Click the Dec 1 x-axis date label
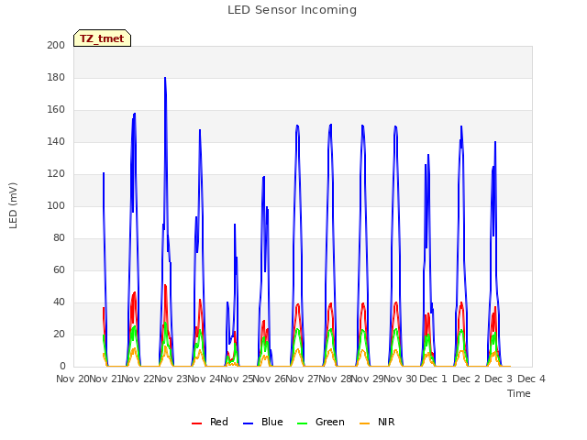Image resolution: width=587 pixels, height=440 pixels. 433,379
